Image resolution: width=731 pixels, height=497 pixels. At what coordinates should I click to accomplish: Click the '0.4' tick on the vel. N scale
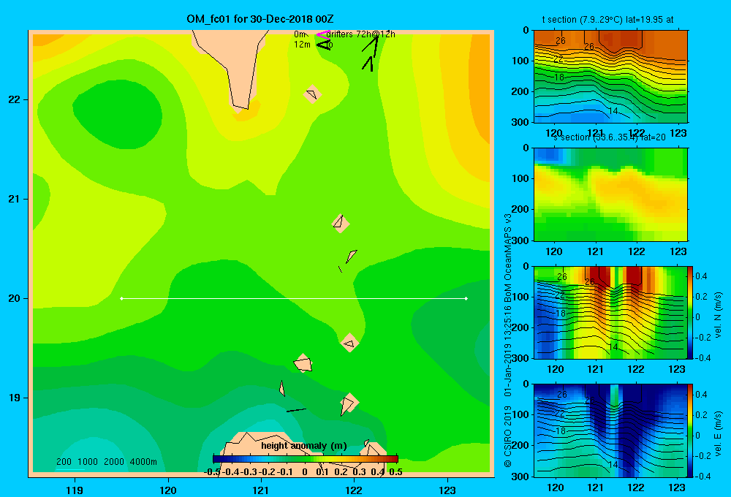click(701, 276)
